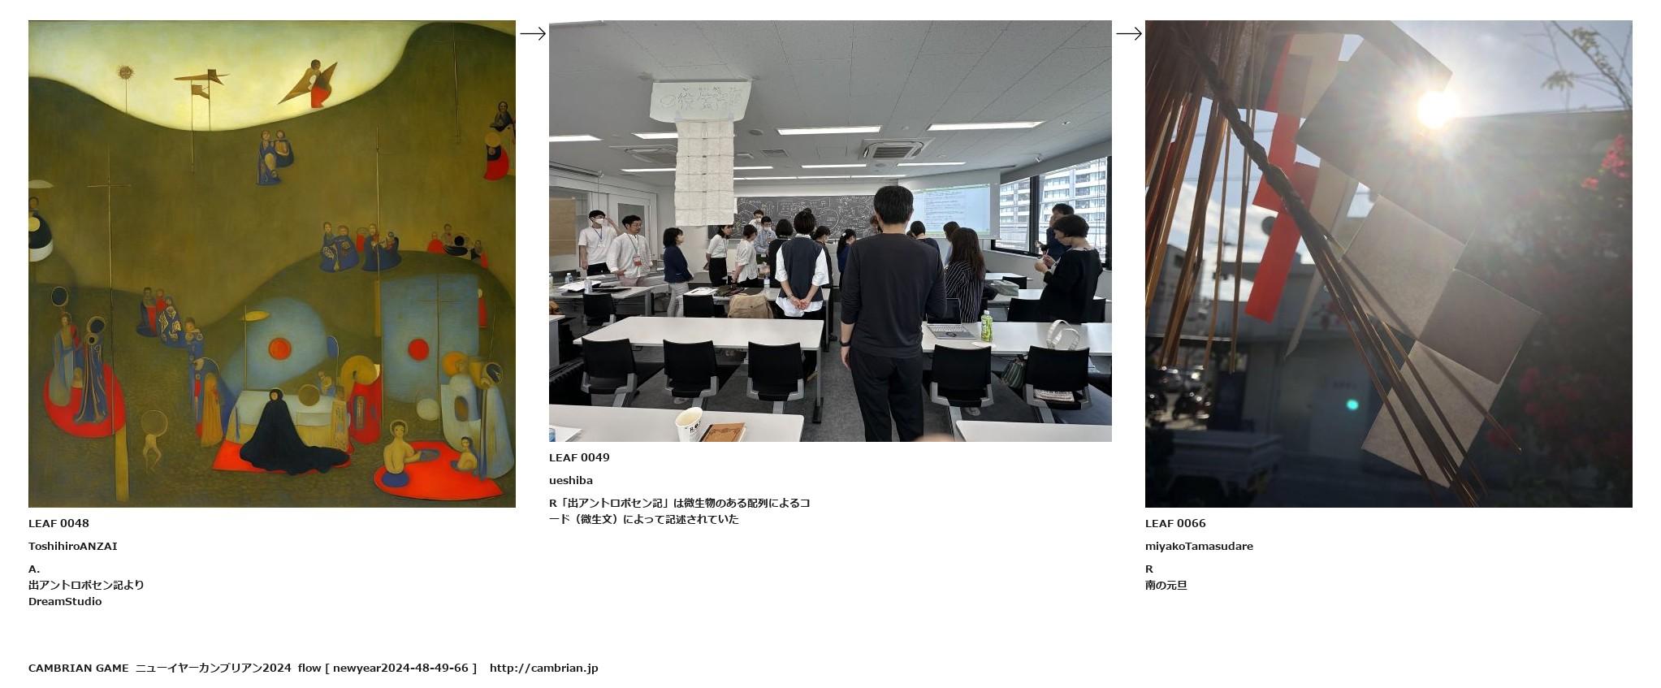Image resolution: width=1661 pixels, height=688 pixels.
Task: Click the DreamStudio caption text
Action: pos(65,601)
